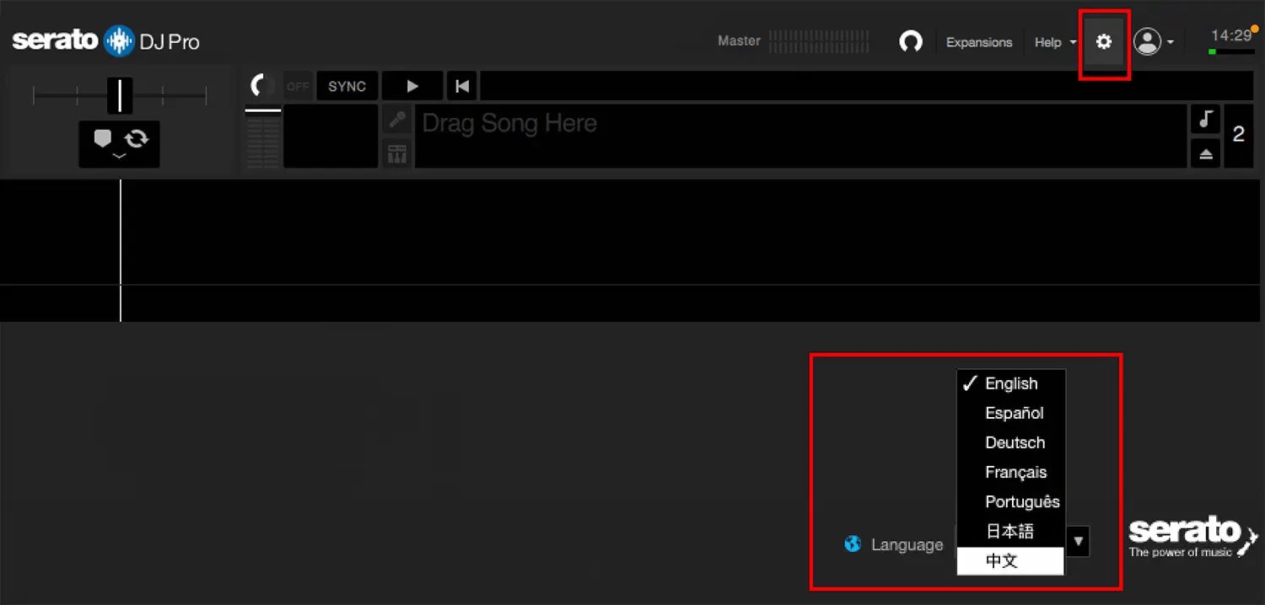This screenshot has width=1265, height=605.
Task: Open the settings gear in the top bar
Action: 1104,41
